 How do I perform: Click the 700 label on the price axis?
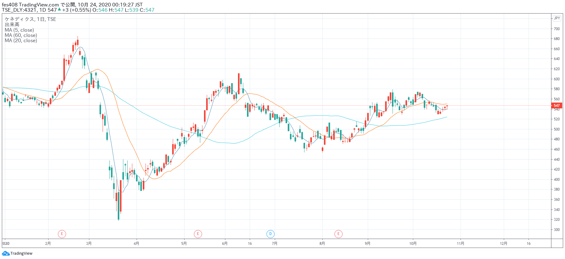pyautogui.click(x=557, y=29)
